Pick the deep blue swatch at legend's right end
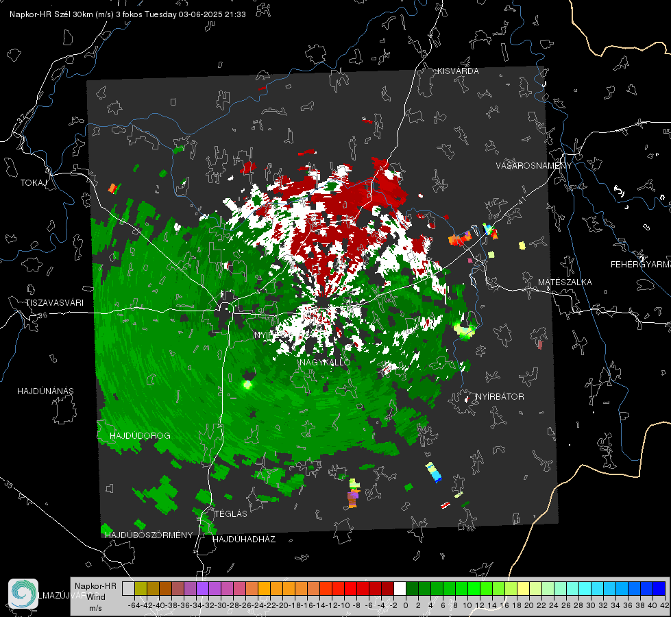The height and width of the screenshot is (617, 671). pyautogui.click(x=659, y=588)
